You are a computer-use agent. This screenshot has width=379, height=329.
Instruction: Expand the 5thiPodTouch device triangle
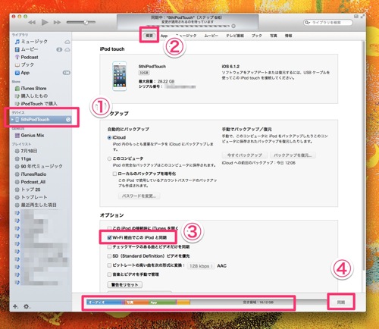click(12, 120)
